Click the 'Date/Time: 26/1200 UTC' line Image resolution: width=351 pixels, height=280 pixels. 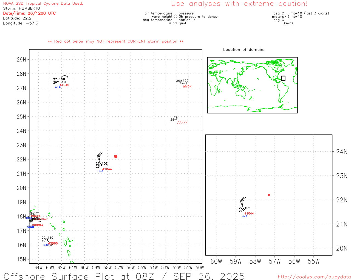pos(29,13)
